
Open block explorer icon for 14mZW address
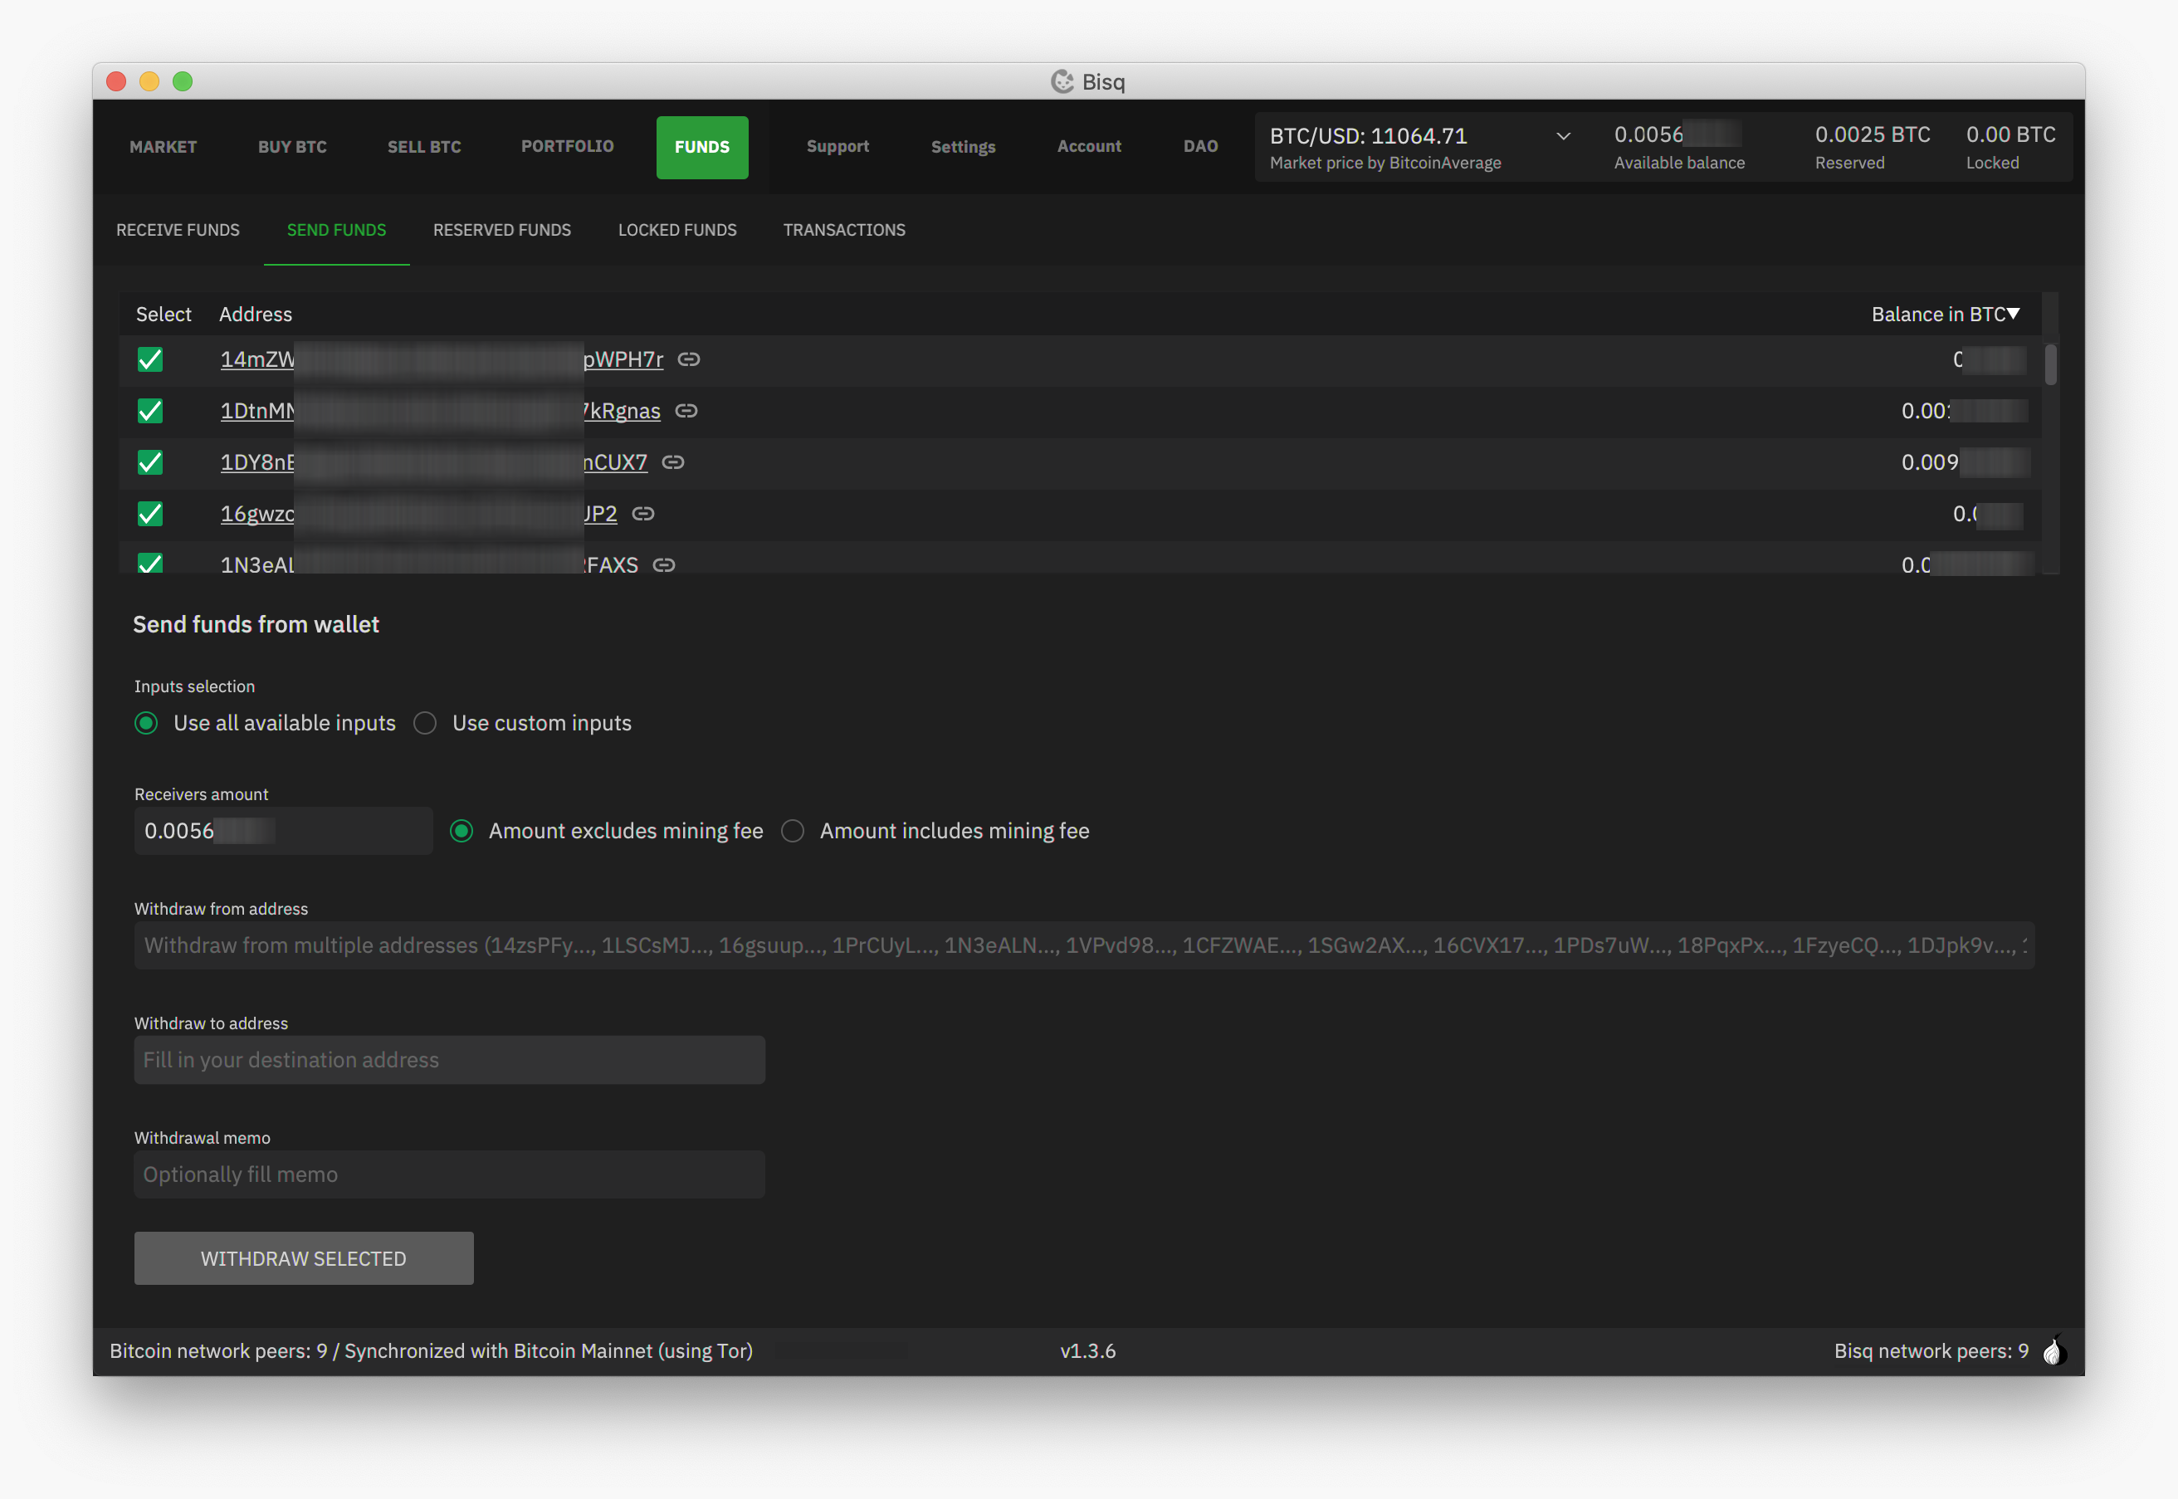point(688,359)
